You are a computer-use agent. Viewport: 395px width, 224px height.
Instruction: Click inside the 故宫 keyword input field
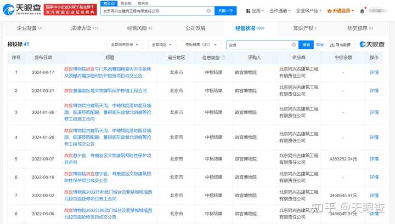click(x=259, y=45)
